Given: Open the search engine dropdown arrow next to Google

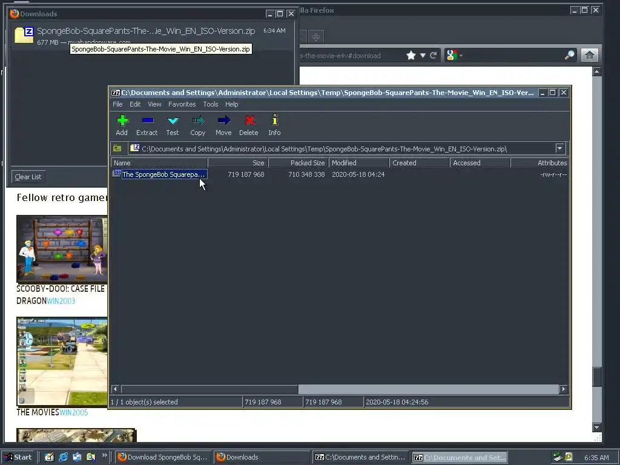Looking at the screenshot, I should pyautogui.click(x=461, y=56).
